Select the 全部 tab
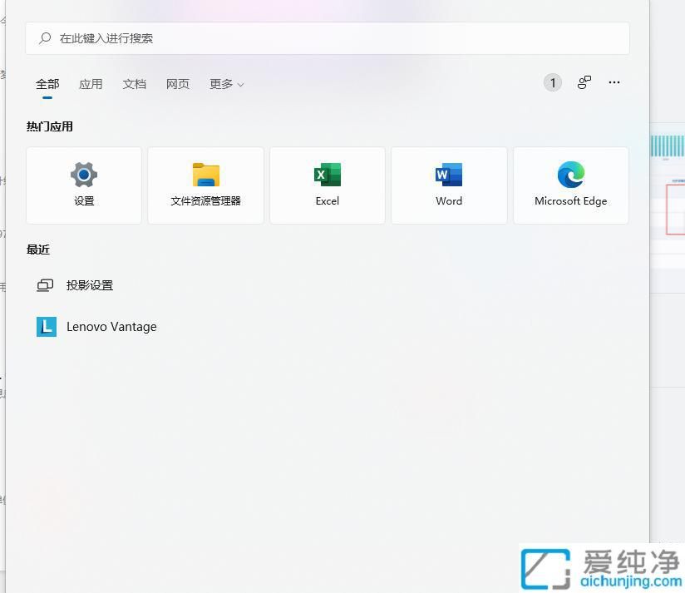 47,84
